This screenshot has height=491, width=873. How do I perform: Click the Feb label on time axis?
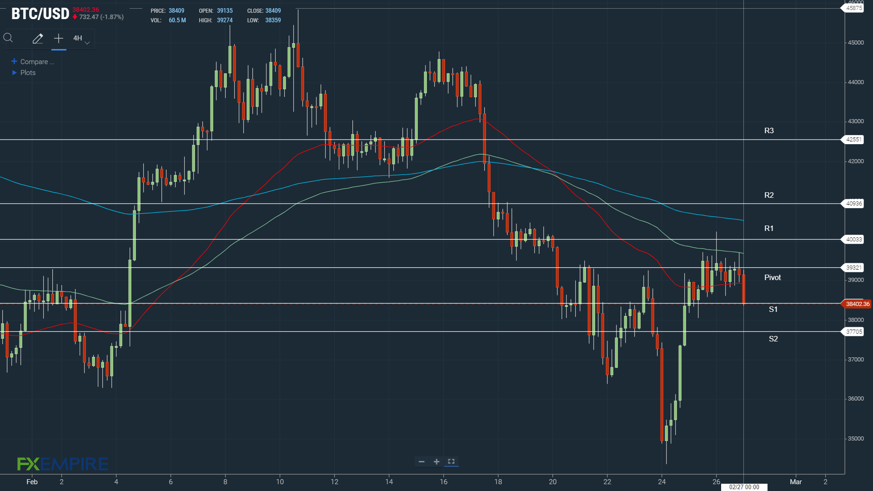click(32, 482)
